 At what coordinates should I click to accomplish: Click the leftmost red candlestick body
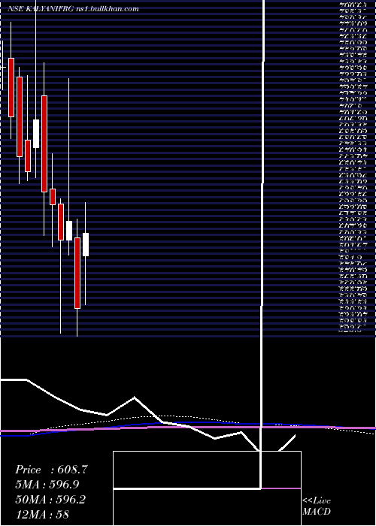(x=11, y=88)
